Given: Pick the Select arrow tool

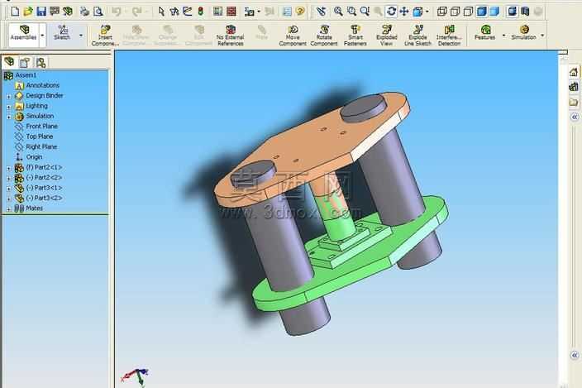Looking at the screenshot, I should [x=161, y=12].
